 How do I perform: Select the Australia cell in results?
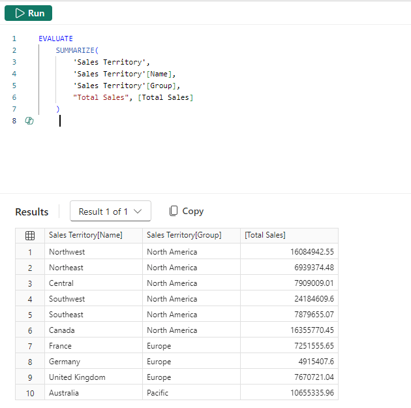pos(64,393)
